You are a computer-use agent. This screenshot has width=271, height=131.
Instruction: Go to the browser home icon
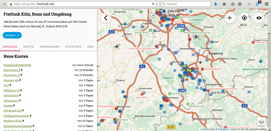(x=224, y=4)
